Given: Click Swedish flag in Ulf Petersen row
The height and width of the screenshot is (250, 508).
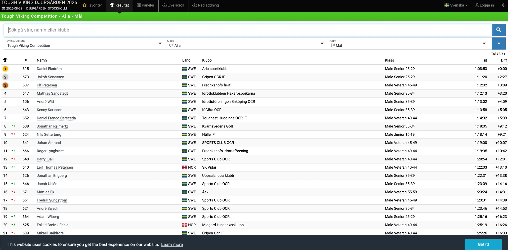Looking at the screenshot, I should click(x=185, y=85).
